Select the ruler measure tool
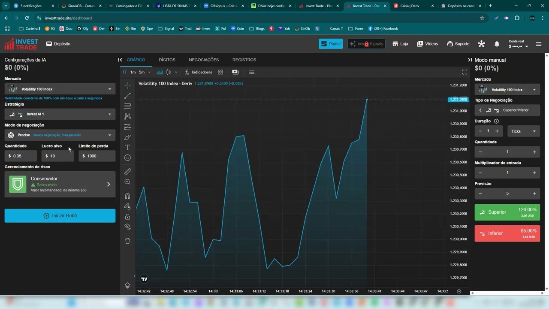The width and height of the screenshot is (549, 309). click(x=127, y=172)
